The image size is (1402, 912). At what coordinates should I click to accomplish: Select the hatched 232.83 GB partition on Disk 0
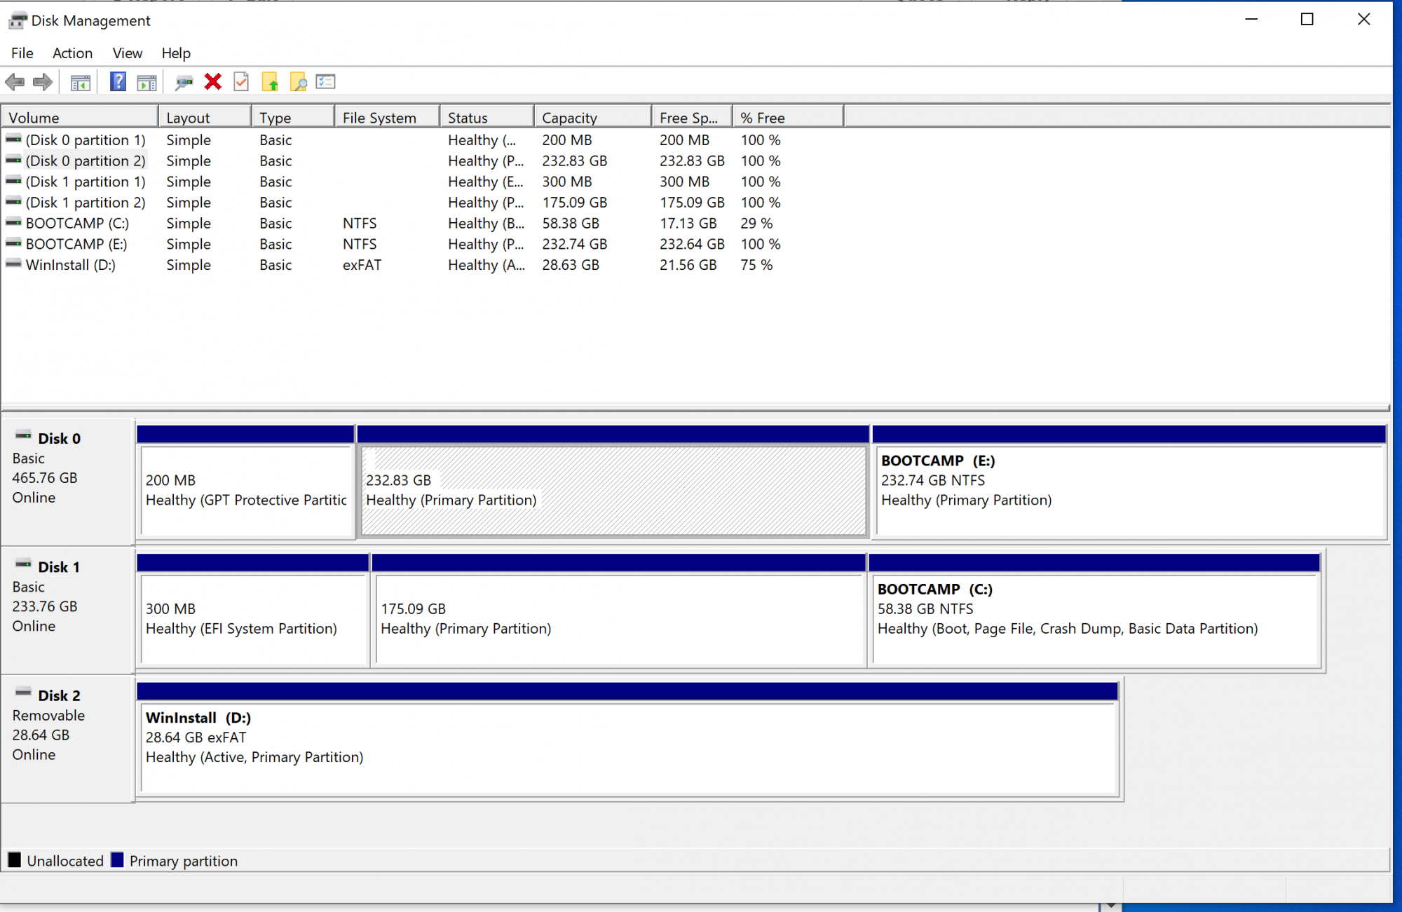(613, 482)
